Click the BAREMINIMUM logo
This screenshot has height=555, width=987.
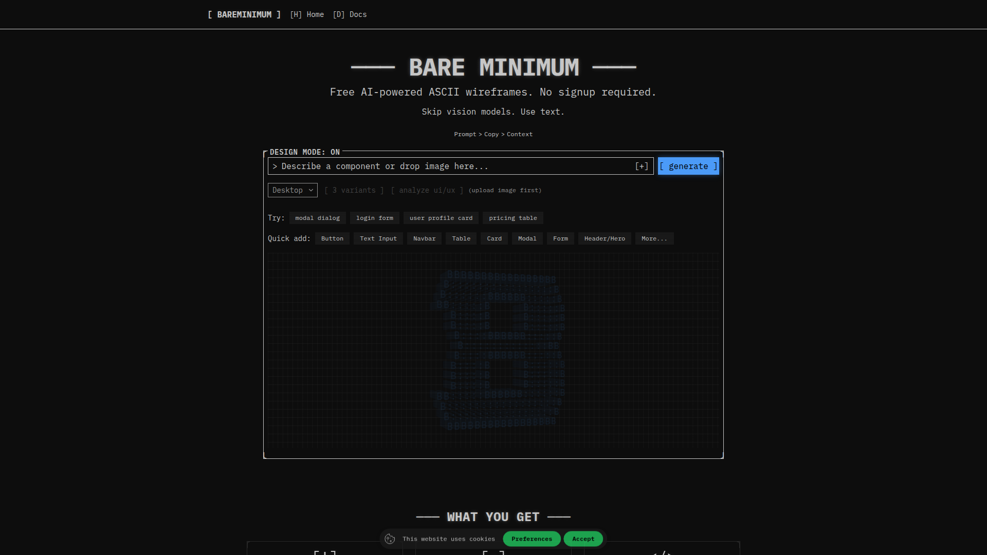pyautogui.click(x=244, y=14)
